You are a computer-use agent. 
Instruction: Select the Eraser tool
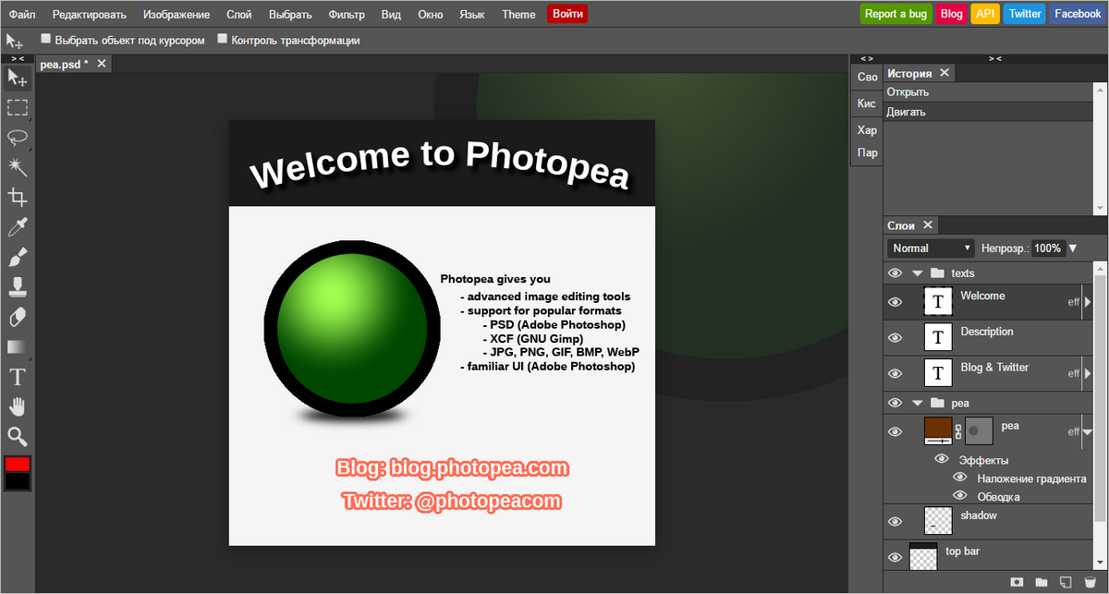click(18, 317)
